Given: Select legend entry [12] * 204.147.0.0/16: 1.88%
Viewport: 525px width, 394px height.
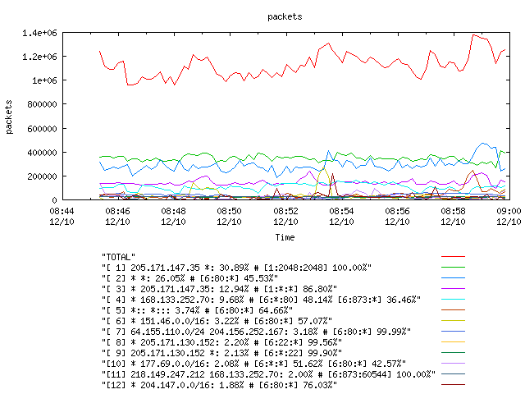Looking at the screenshot, I should tap(219, 385).
